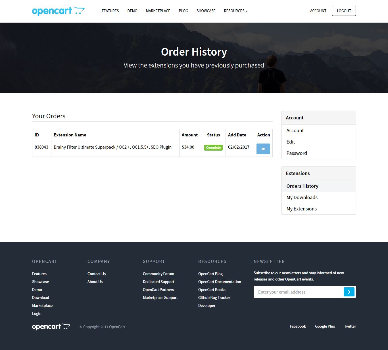Screen dimensions: 388x350
Task: Submit newsletter email with the arrow button
Action: [349, 292]
